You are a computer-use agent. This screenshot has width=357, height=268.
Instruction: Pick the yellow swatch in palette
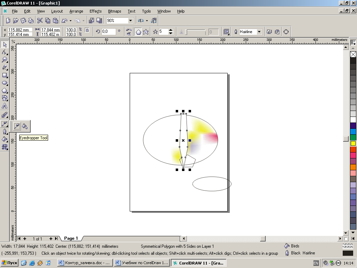[353, 143]
